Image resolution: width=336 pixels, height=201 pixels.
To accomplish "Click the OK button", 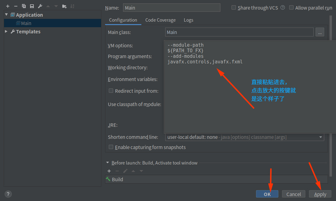I will pyautogui.click(x=267, y=194).
